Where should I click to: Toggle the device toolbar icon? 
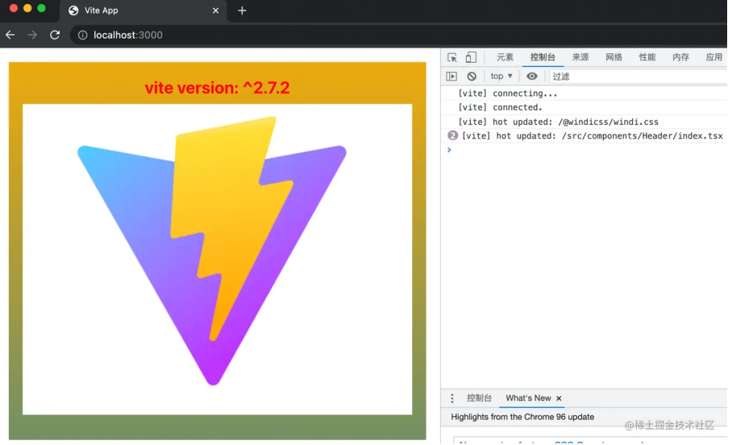[x=471, y=57]
